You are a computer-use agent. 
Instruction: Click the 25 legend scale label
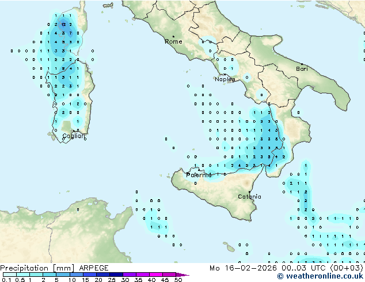click(112, 280)
